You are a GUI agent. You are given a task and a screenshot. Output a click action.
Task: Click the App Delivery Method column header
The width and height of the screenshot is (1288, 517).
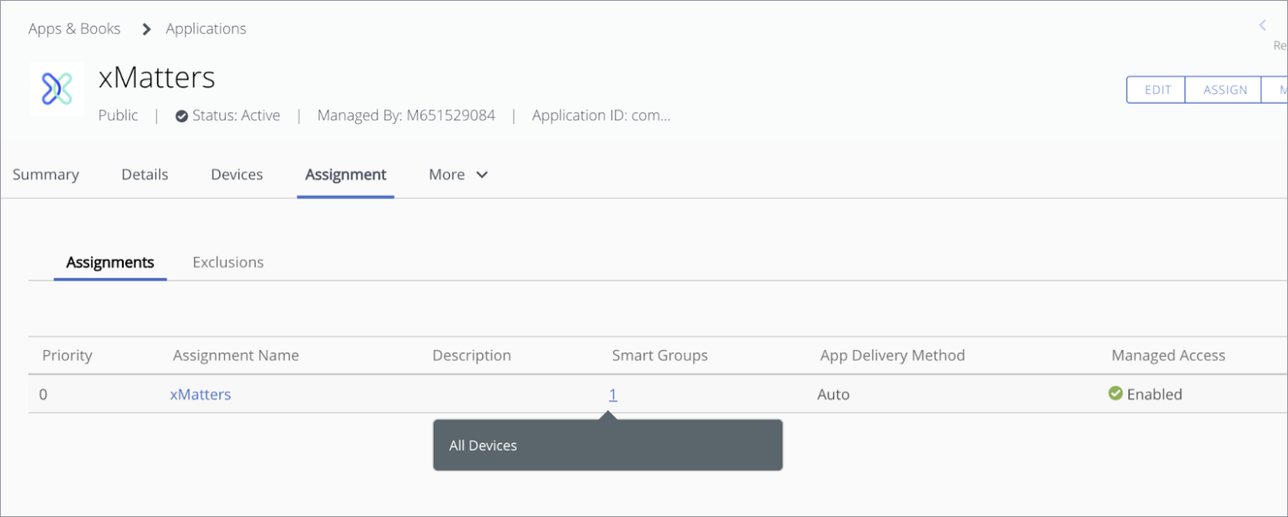pos(892,355)
